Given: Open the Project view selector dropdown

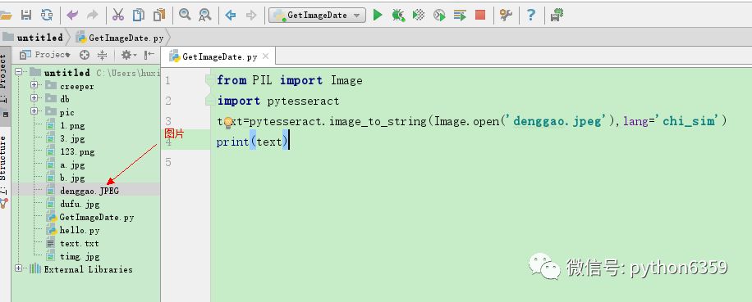Looking at the screenshot, I should (x=45, y=55).
